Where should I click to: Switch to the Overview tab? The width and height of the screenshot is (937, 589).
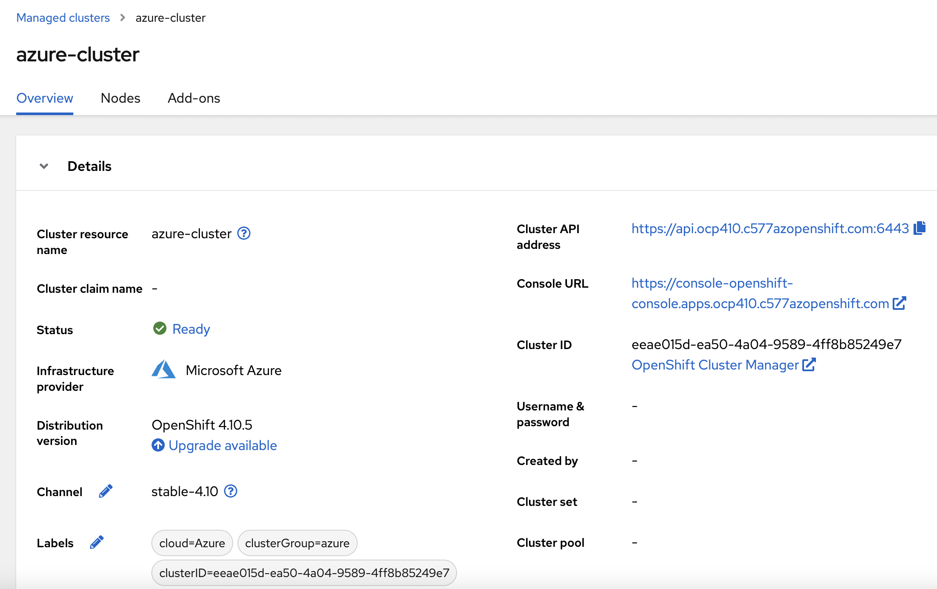pos(45,98)
